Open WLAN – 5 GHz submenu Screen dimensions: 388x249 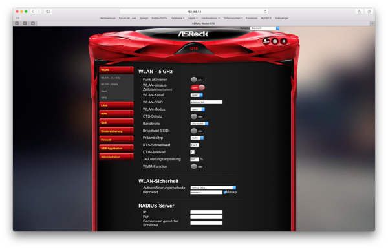110,85
